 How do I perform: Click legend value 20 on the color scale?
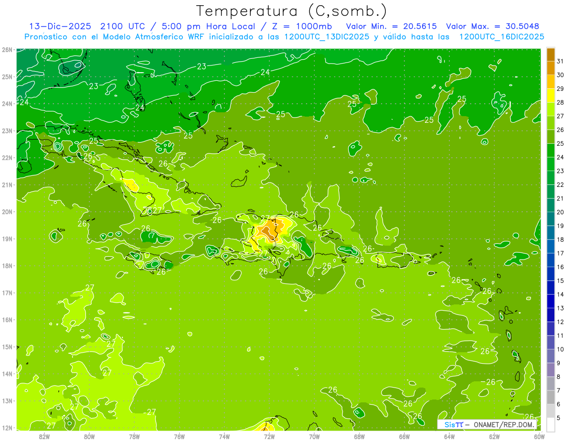click(x=560, y=212)
